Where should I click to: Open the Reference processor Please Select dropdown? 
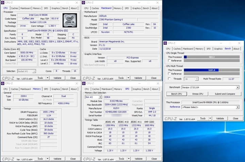(211, 107)
